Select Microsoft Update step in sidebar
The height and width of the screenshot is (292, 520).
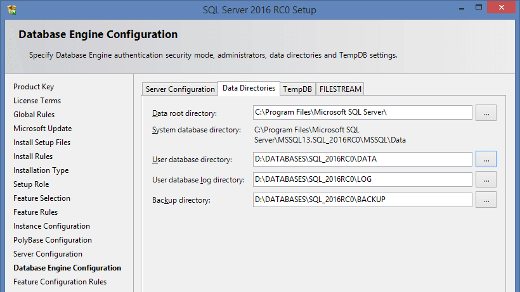coord(42,129)
